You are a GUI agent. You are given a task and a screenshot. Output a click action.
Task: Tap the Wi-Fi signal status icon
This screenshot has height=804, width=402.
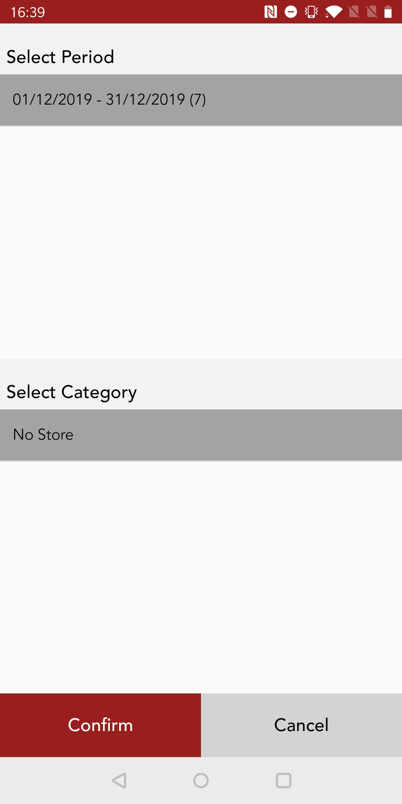(333, 12)
